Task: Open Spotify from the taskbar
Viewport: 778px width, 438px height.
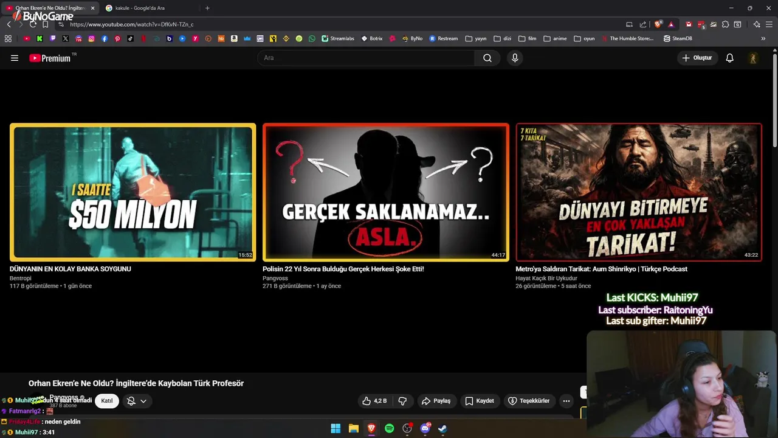Action: click(389, 428)
